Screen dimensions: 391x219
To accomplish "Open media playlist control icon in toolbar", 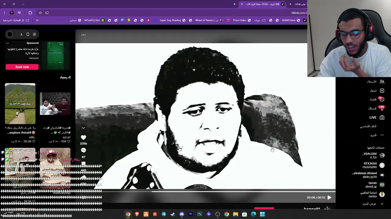I will pyautogui.click(x=19, y=13).
